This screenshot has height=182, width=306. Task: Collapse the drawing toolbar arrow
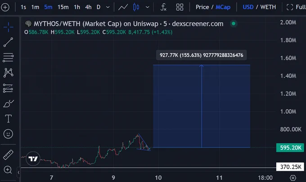click(18, 173)
